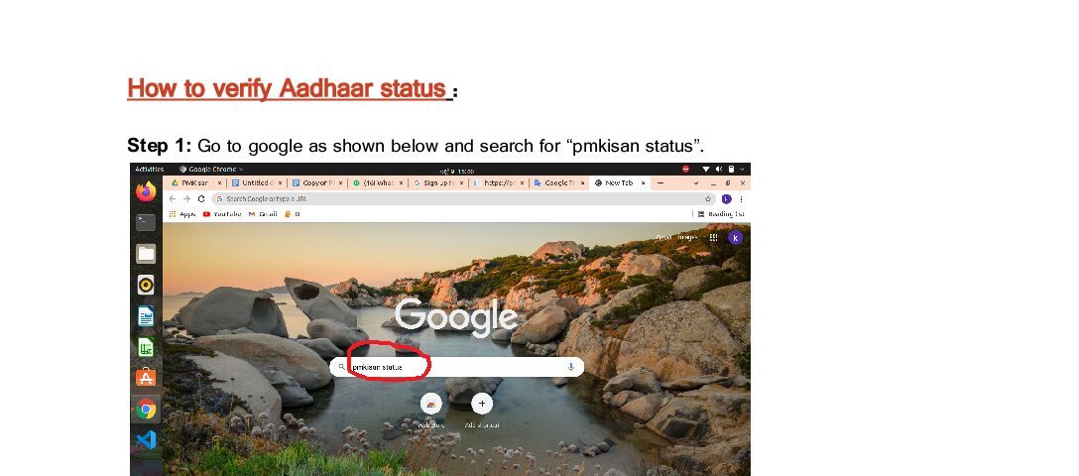Open LibreOffice Calc from the dock
The image size is (1079, 476).
point(146,347)
